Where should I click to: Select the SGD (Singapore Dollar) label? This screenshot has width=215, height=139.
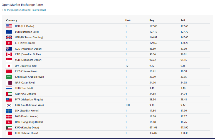point(28,60)
